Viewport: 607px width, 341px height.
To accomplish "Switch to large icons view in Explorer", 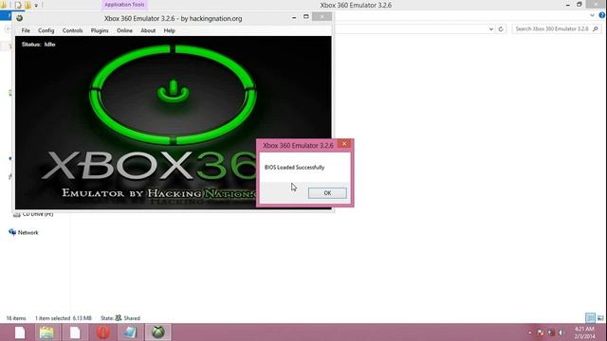I will point(600,318).
